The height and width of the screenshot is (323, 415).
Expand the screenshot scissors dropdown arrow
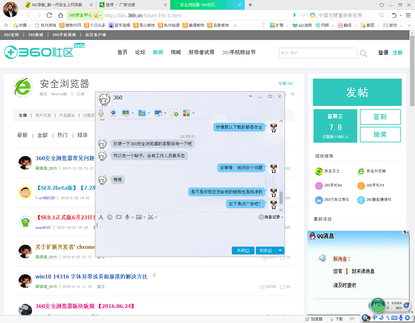[x=156, y=217]
